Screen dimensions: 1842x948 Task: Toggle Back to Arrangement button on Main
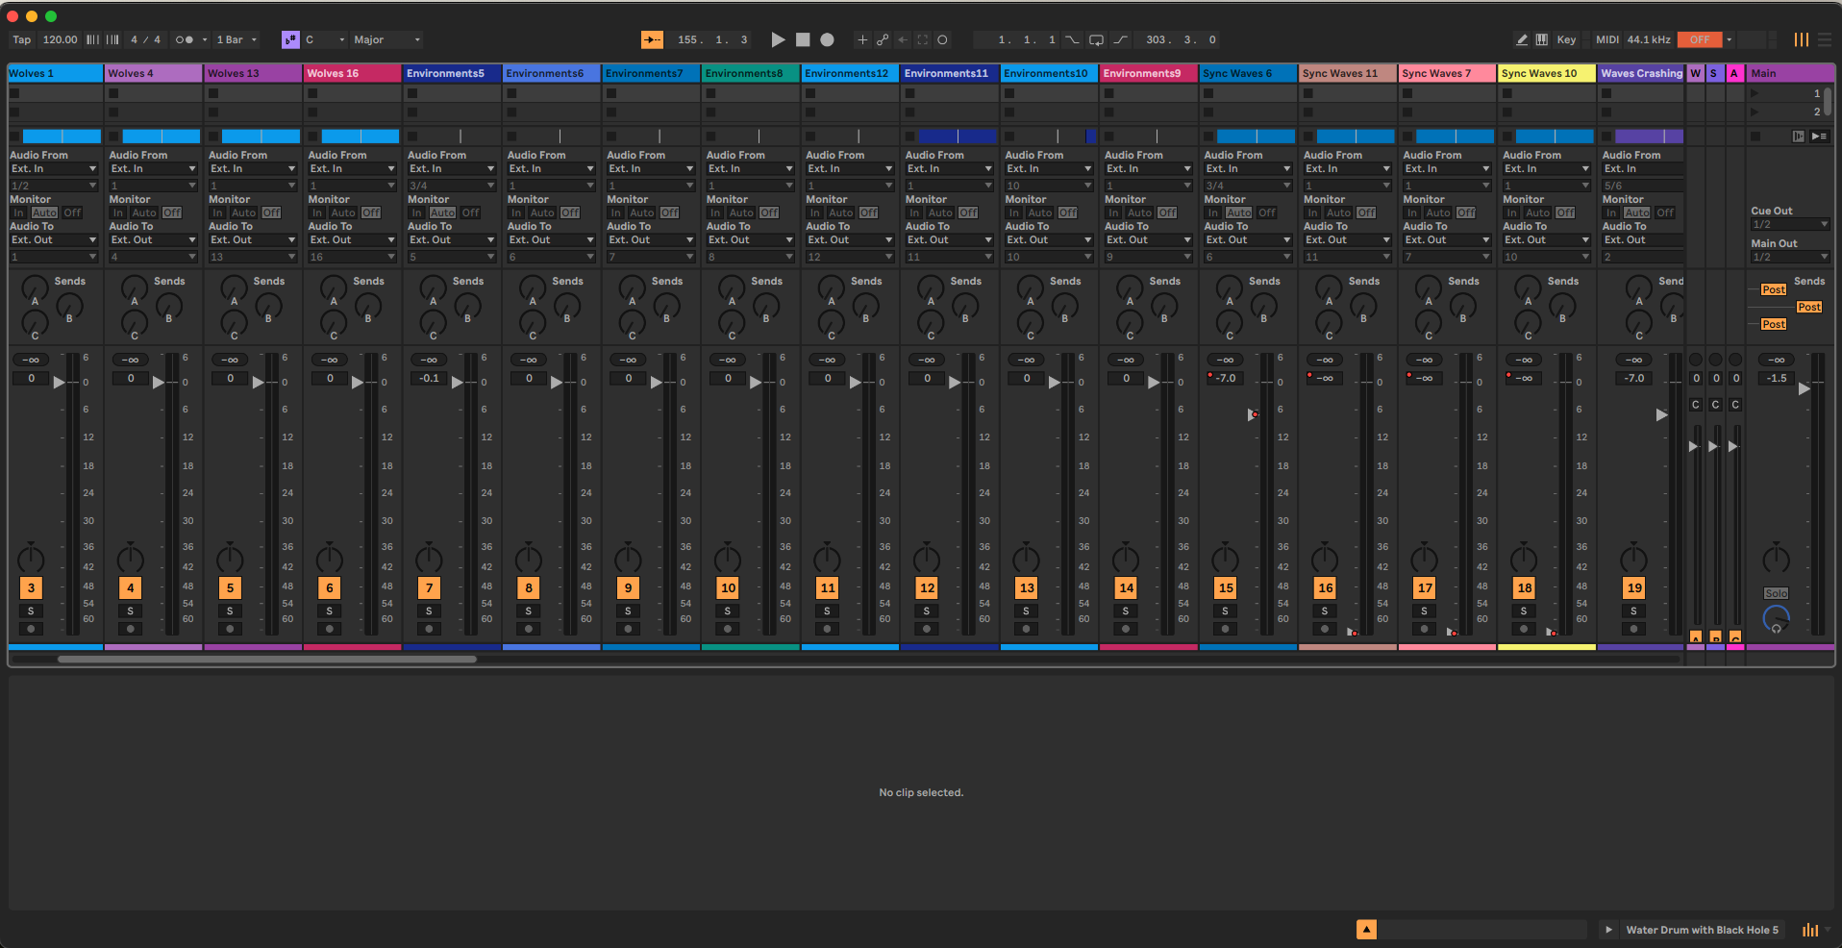1798,137
